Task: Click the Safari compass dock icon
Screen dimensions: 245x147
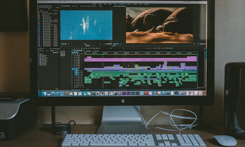Action: [58, 93]
